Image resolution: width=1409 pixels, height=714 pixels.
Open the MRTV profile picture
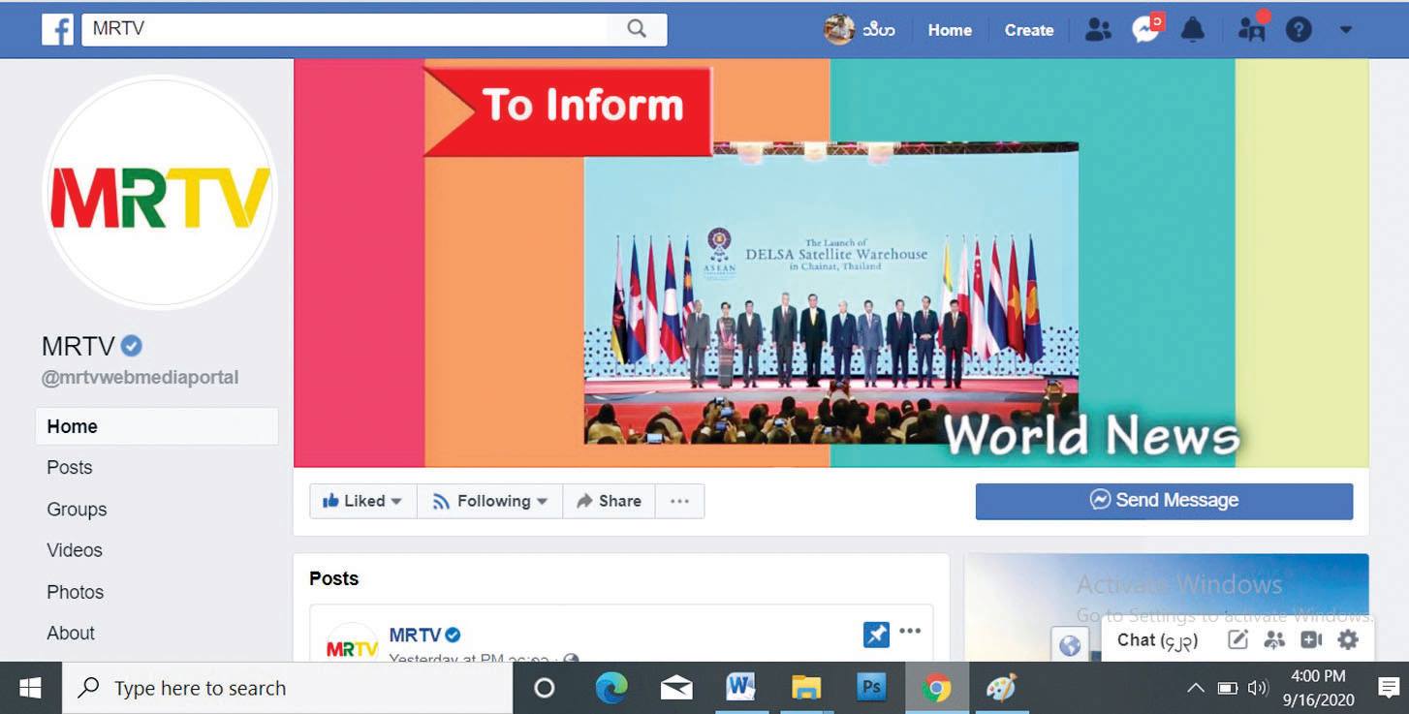(160, 194)
